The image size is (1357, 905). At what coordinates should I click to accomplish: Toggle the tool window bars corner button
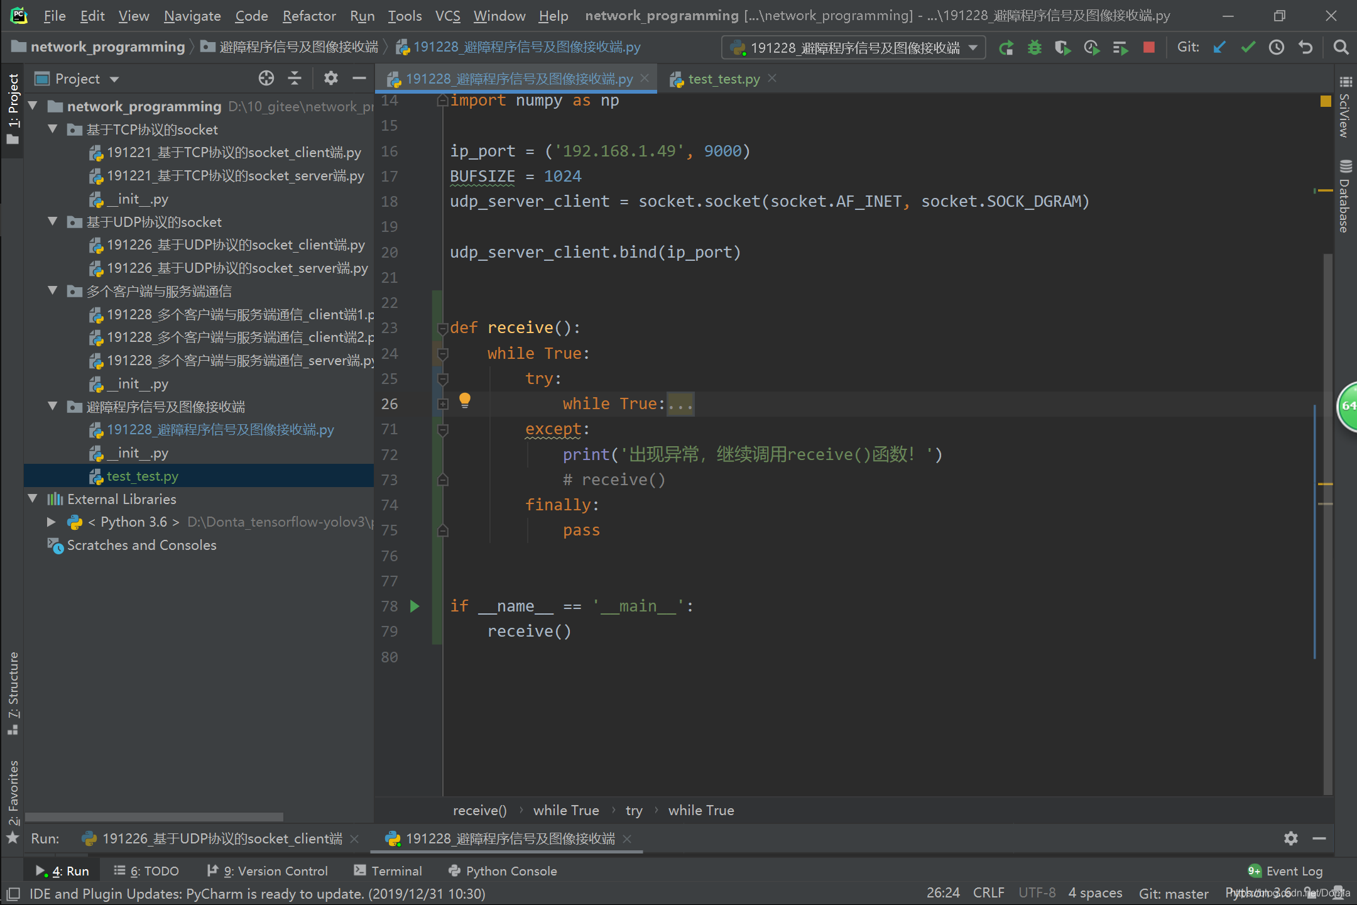(13, 894)
